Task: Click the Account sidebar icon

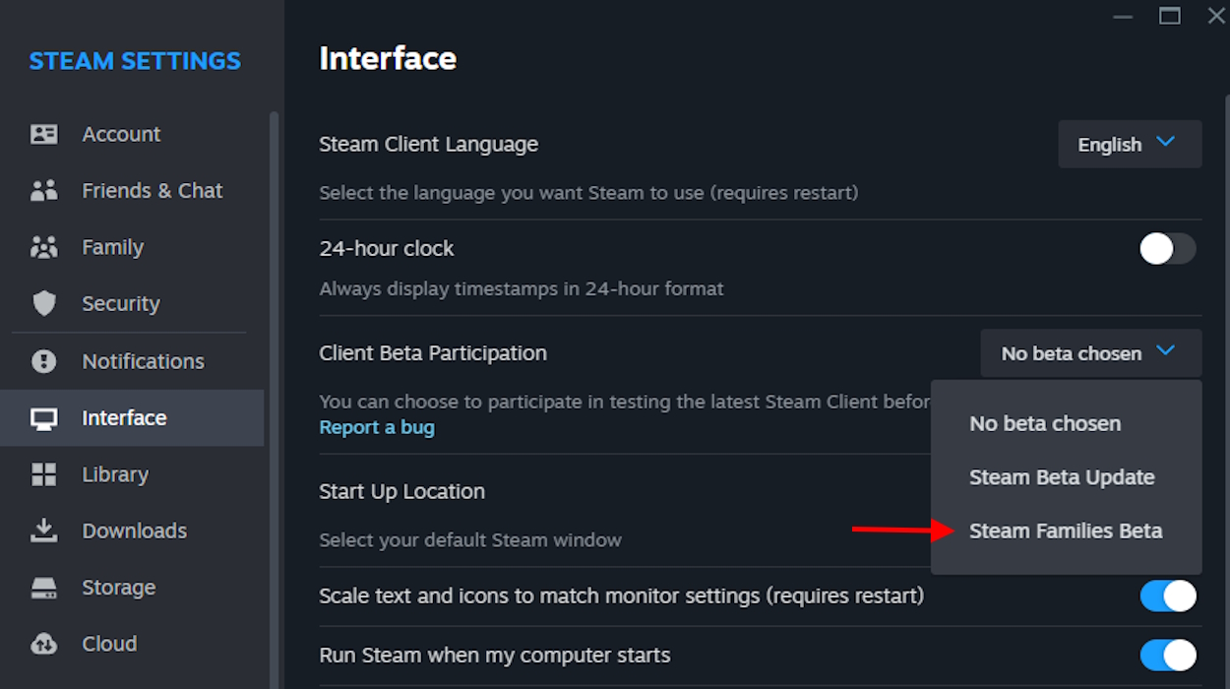Action: click(x=44, y=134)
